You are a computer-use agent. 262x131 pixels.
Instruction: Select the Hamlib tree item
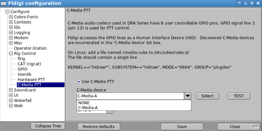pyautogui.click(x=24, y=74)
